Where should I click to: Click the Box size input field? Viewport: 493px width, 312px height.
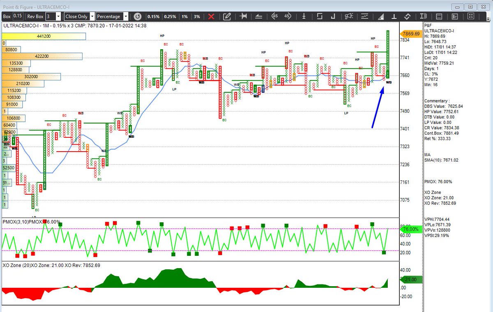[x=18, y=16]
